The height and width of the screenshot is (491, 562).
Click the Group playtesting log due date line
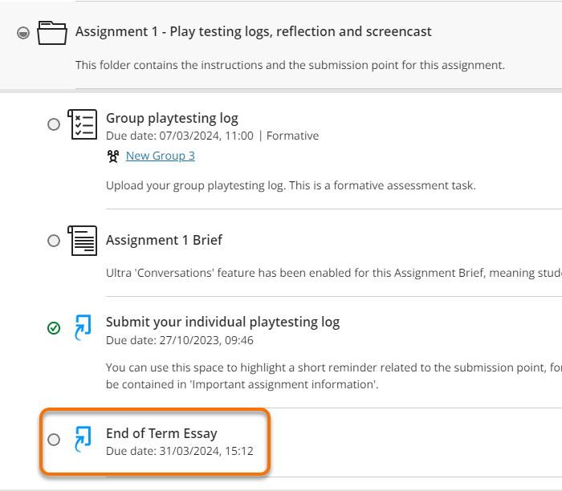[212, 136]
